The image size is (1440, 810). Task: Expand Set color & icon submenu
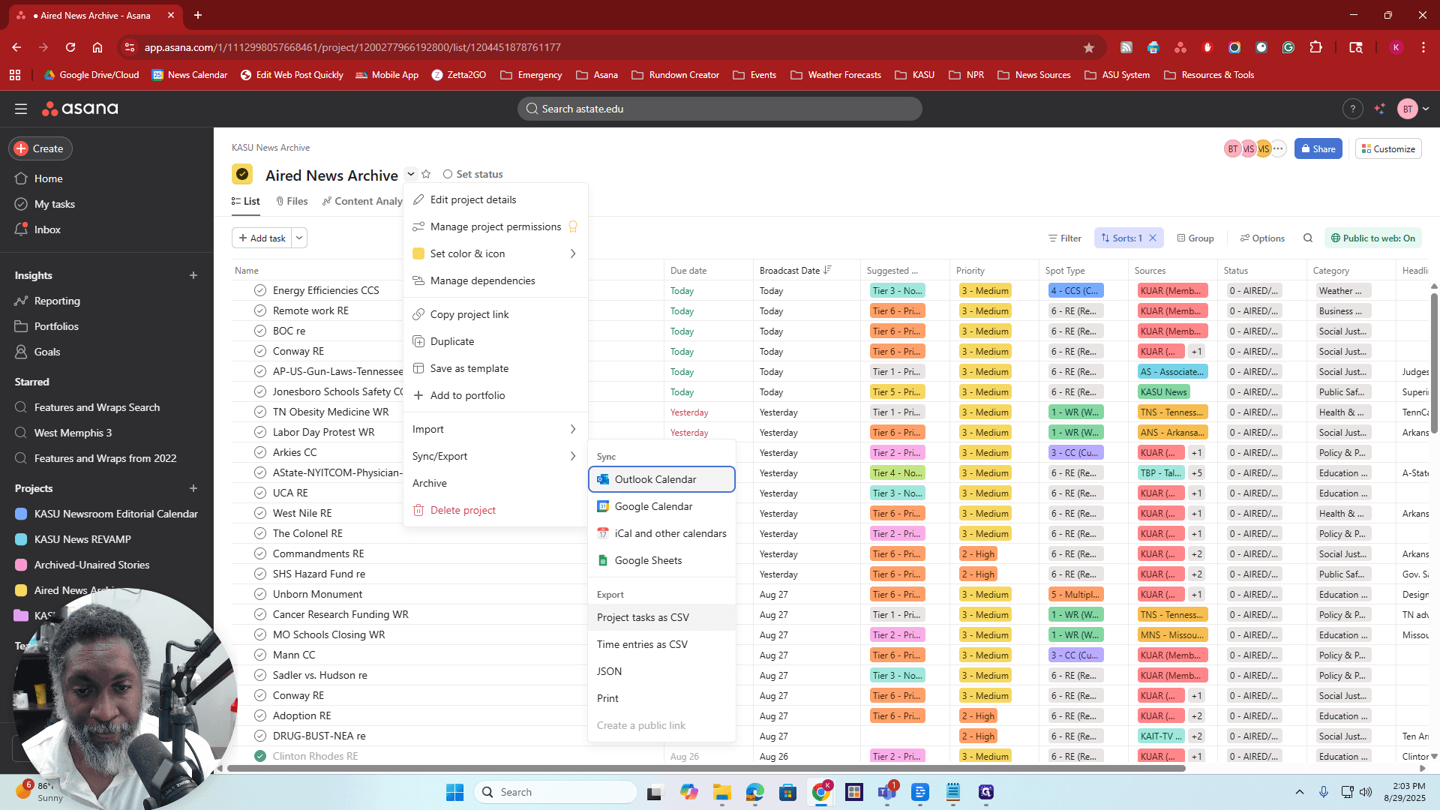coord(495,253)
